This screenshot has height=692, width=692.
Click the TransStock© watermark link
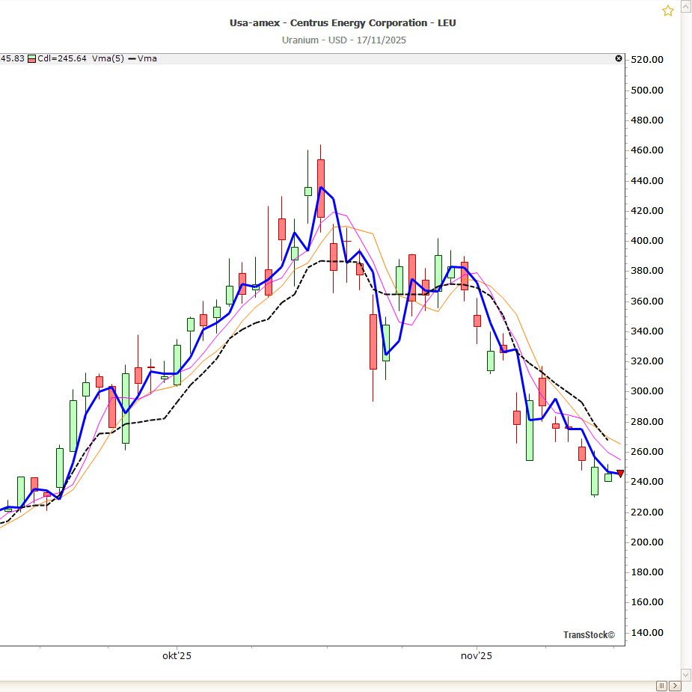pos(589,635)
